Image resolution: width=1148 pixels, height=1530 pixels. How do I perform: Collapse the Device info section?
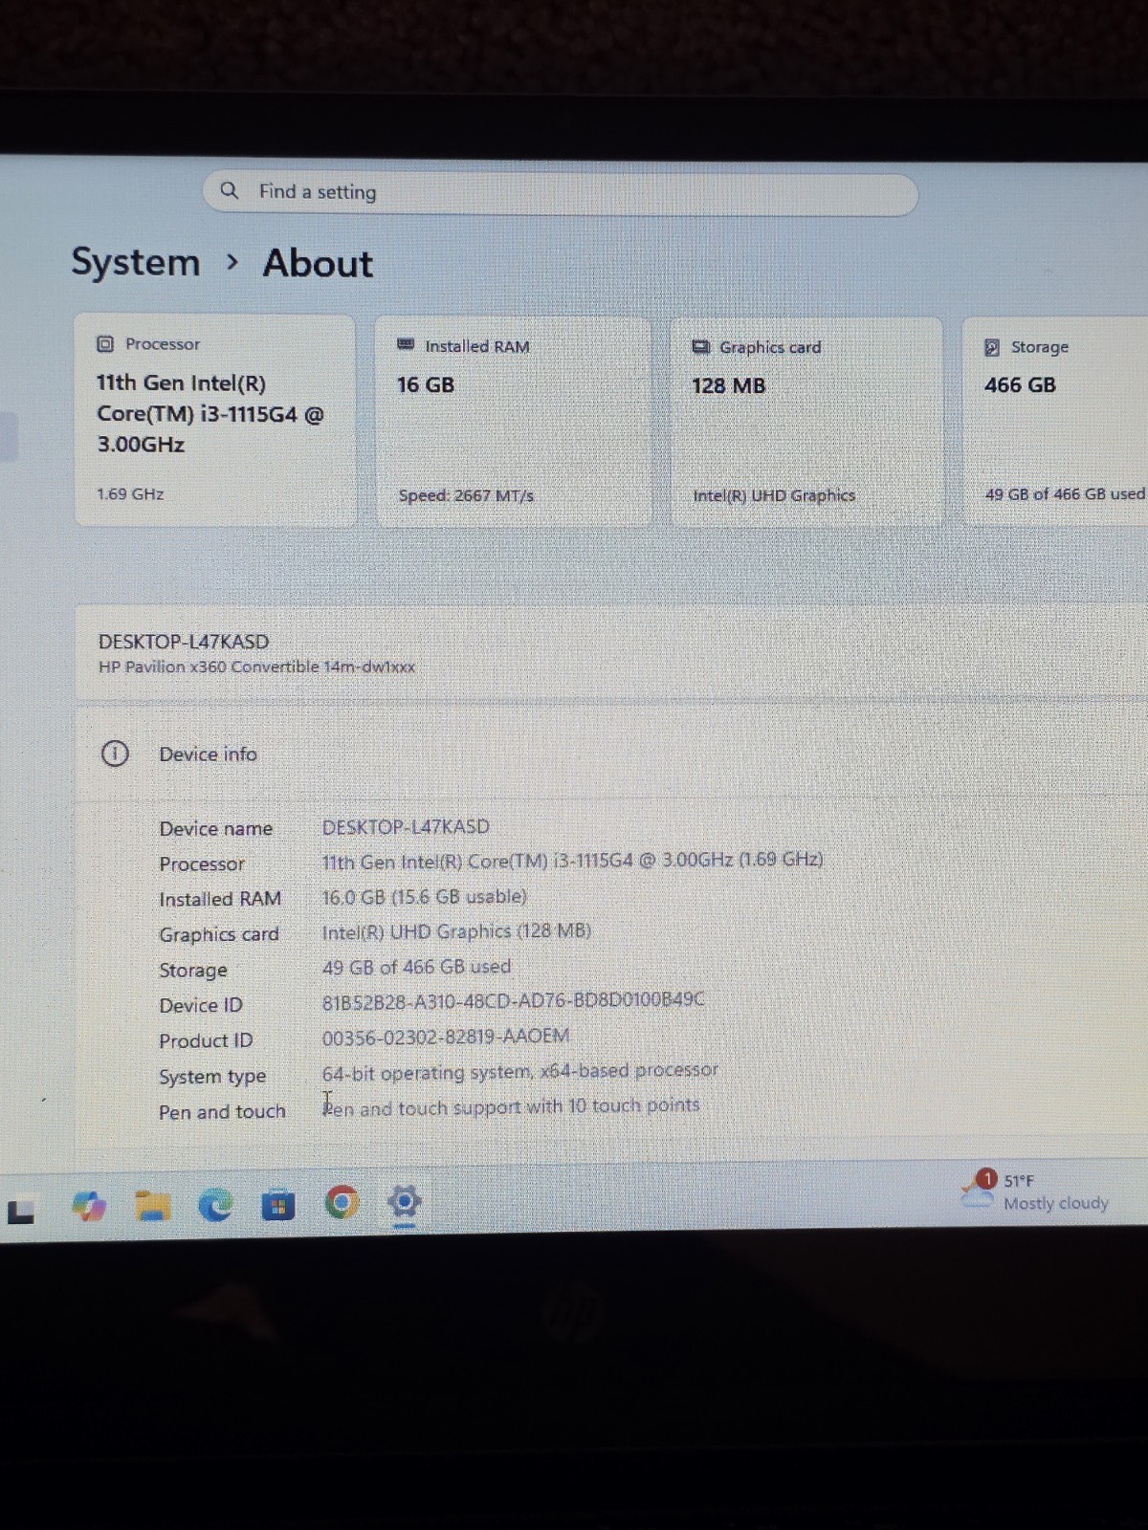coord(610,754)
